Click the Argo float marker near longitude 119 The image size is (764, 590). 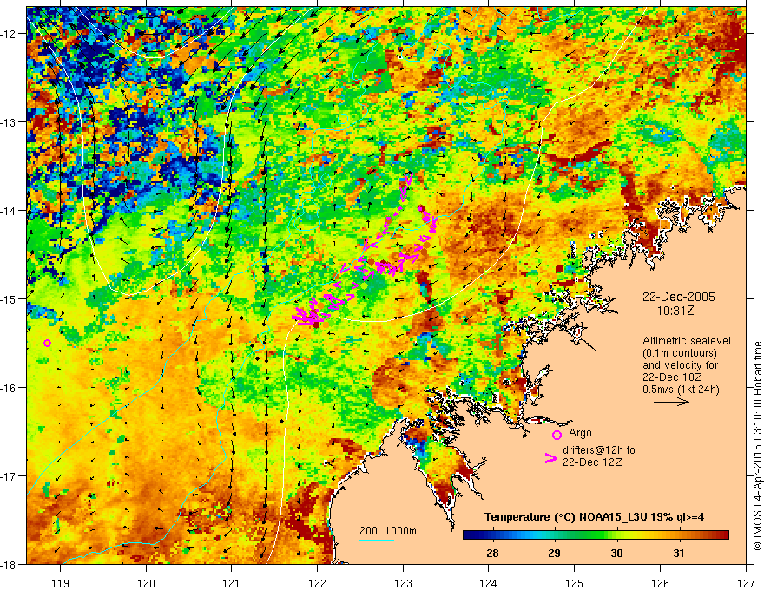[47, 344]
